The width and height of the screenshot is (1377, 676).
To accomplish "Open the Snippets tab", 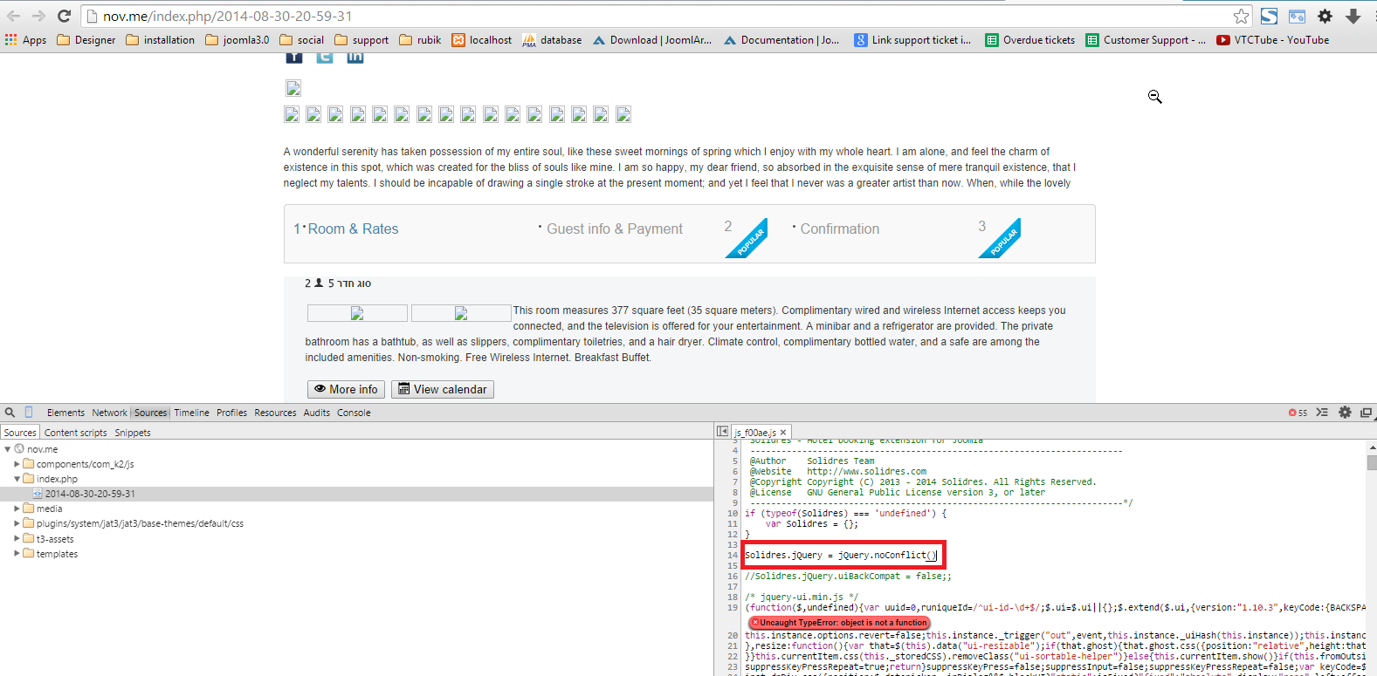I will pos(133,433).
